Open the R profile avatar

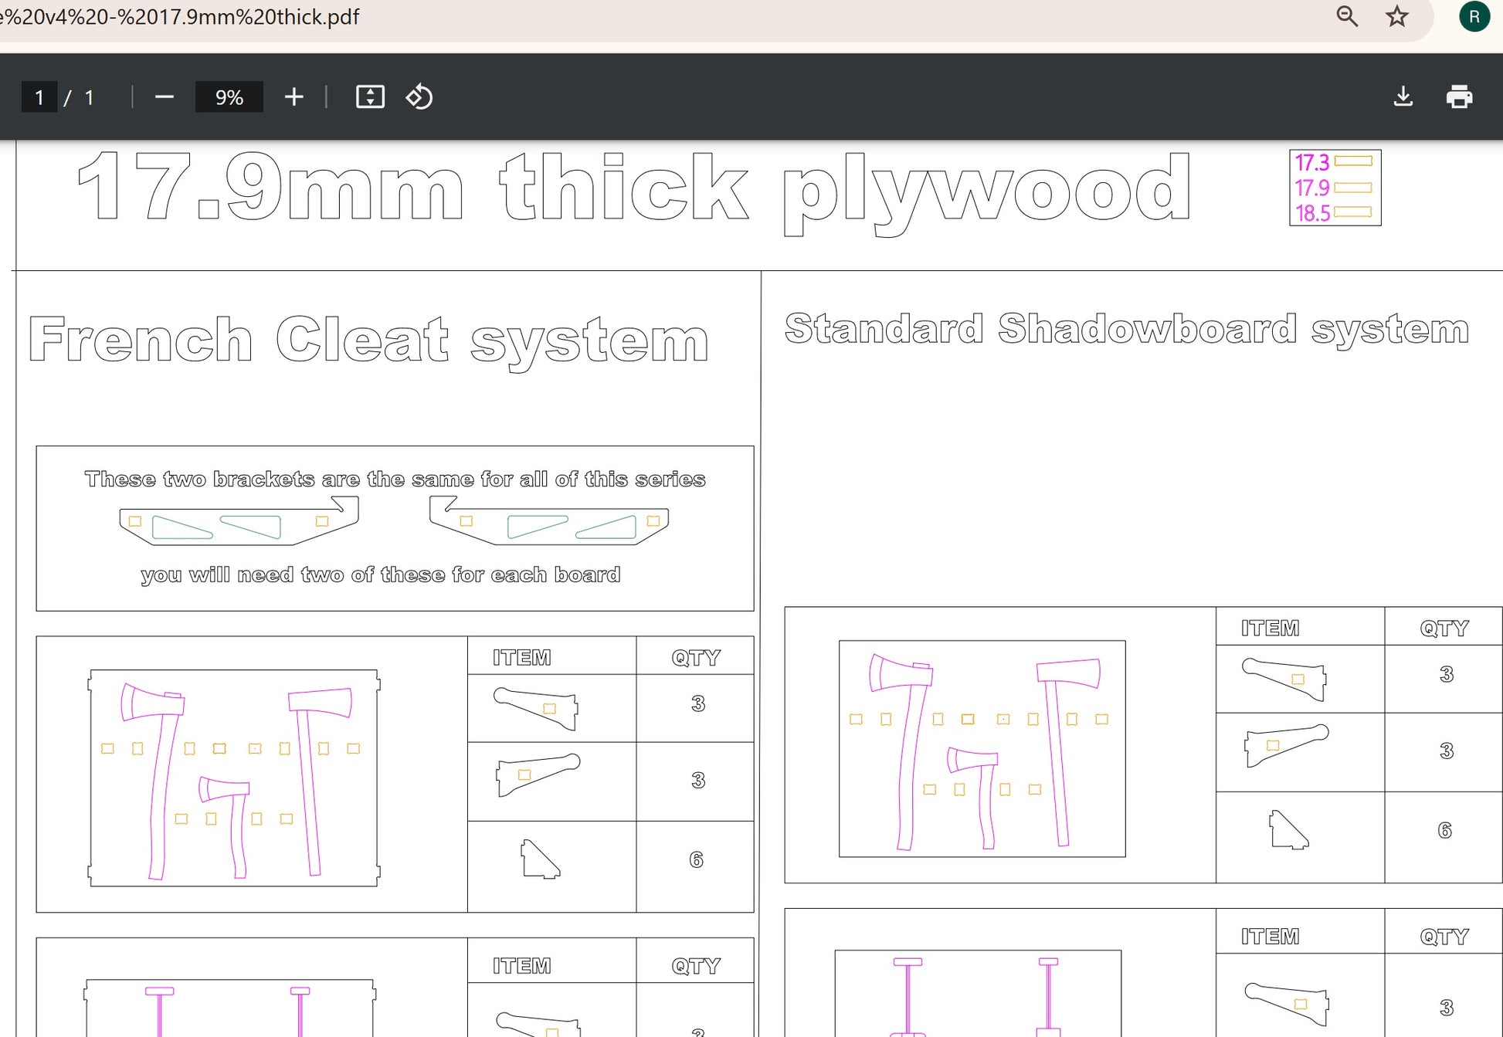click(x=1474, y=16)
